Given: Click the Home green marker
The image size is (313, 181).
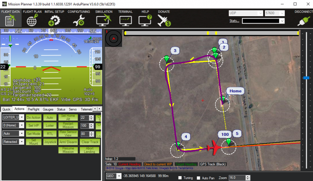Looking at the screenshot, I should pos(223,99).
